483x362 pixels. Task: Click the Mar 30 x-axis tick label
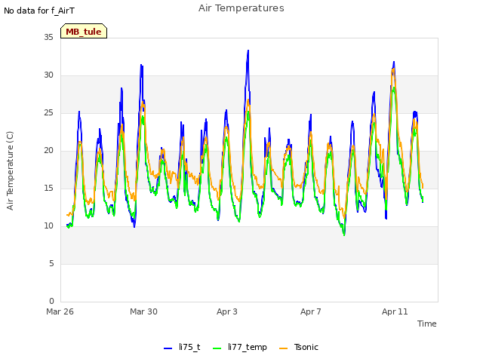tap(143, 311)
